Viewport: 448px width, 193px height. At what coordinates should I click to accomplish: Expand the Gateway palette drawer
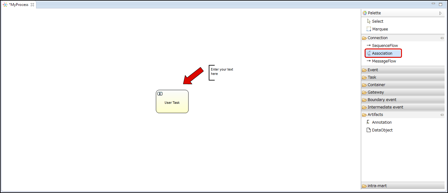coord(403,92)
